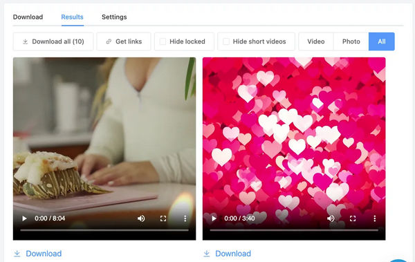
Task: Seek on the hearts video progress bar
Action: [294, 230]
